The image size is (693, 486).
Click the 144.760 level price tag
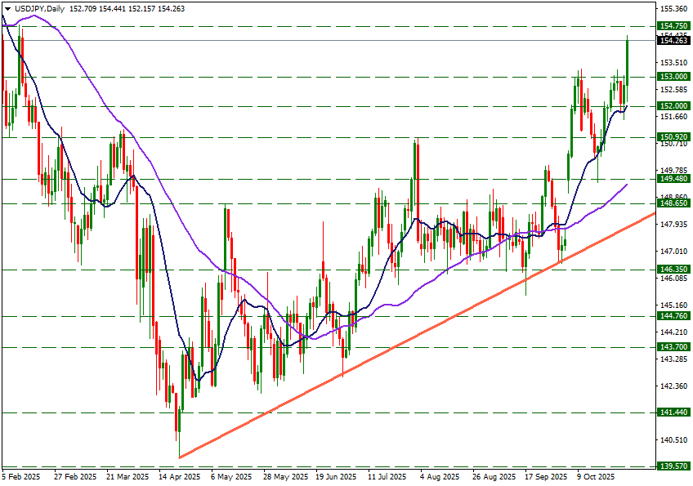point(673,316)
